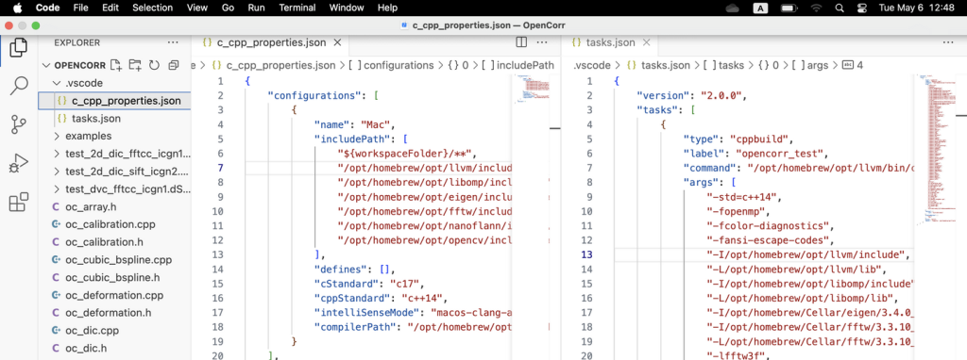Image resolution: width=967 pixels, height=360 pixels.
Task: Open the Explorer view in activity bar
Action: 19,47
